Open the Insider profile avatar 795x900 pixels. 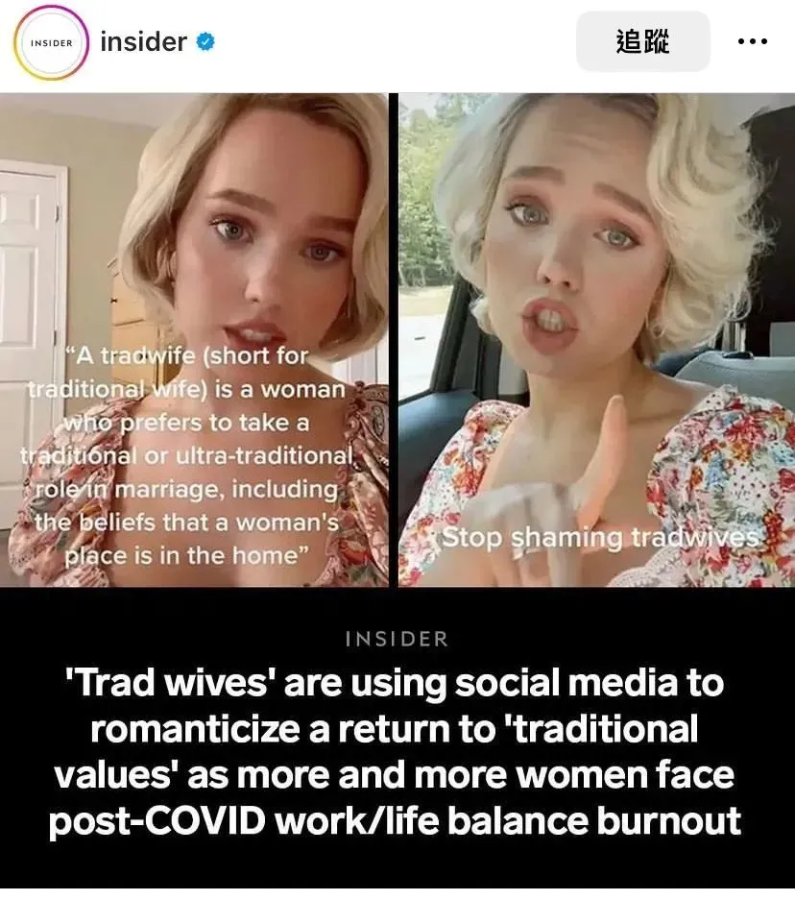point(51,42)
